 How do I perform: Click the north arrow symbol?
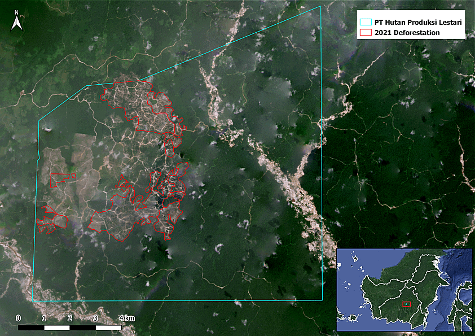pos(17,21)
